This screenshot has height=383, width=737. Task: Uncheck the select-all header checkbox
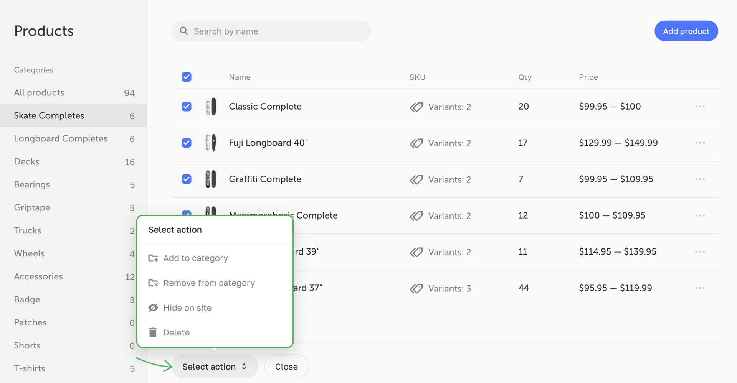coord(187,77)
